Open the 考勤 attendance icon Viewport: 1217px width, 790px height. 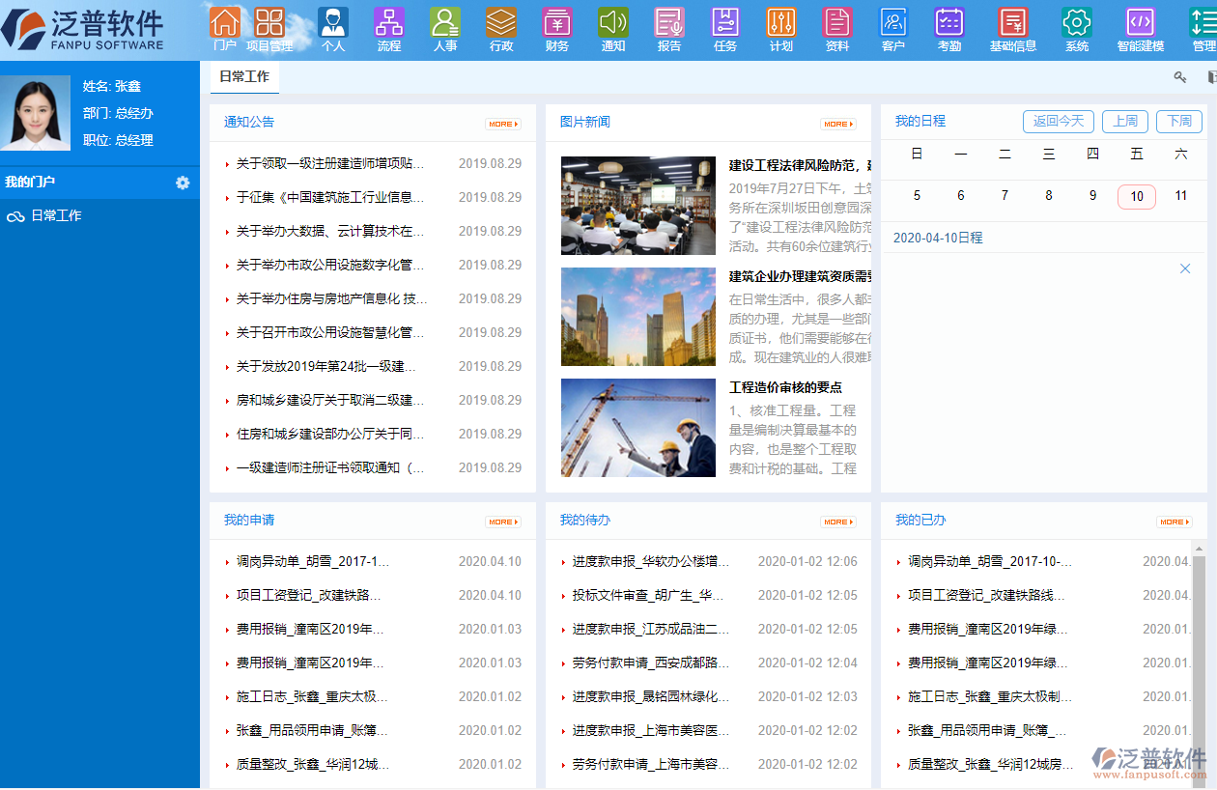[948, 23]
